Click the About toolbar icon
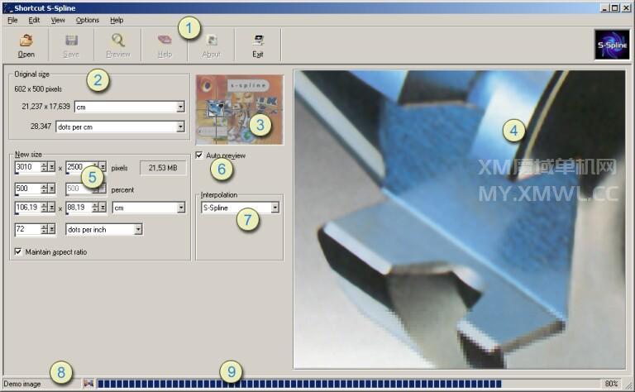The width and height of the screenshot is (635, 392). pos(212,40)
